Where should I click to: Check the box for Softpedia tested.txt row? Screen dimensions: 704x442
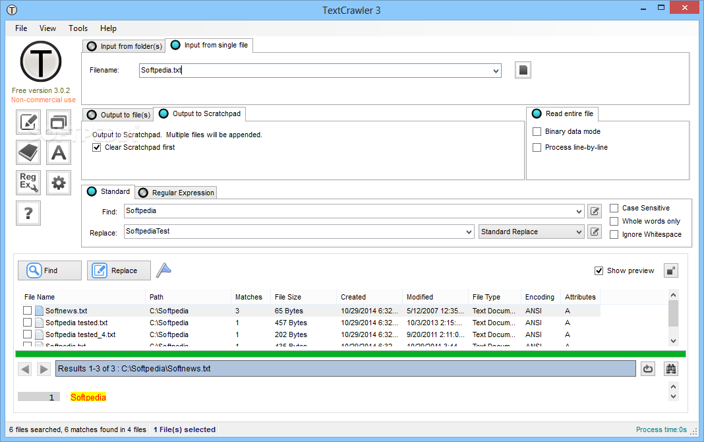28,323
